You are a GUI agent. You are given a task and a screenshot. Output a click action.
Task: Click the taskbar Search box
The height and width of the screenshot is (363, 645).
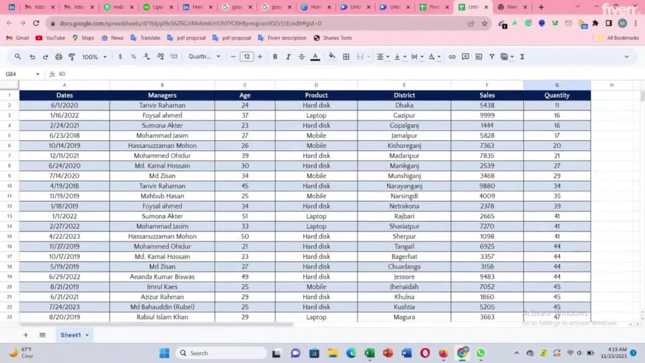(x=221, y=353)
